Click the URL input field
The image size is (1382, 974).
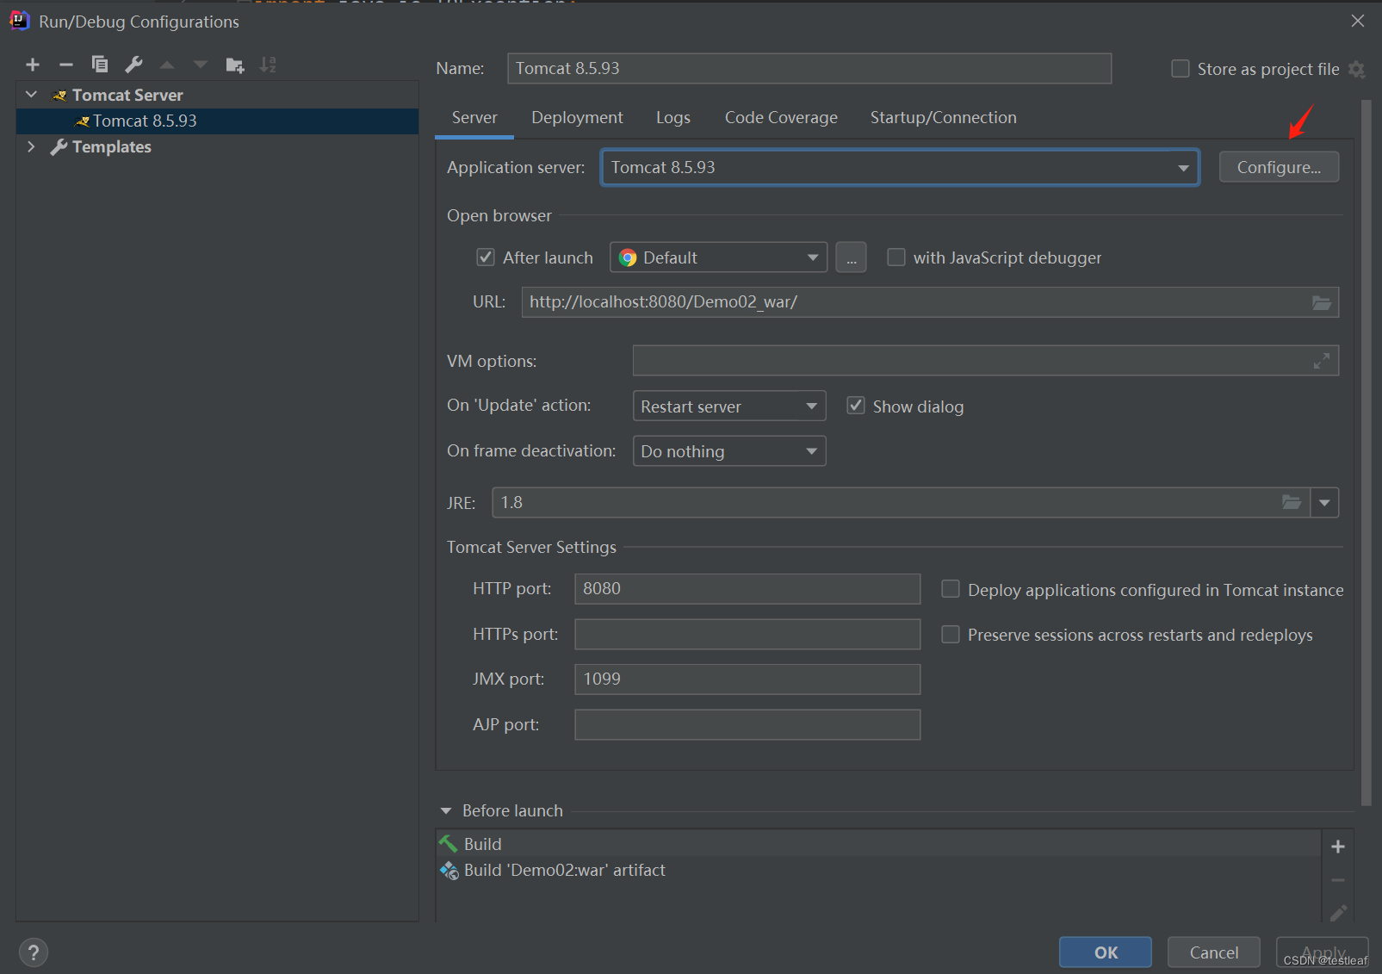tap(930, 302)
